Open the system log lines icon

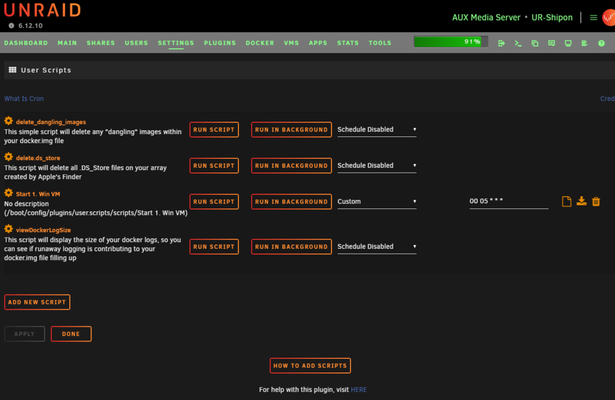584,43
